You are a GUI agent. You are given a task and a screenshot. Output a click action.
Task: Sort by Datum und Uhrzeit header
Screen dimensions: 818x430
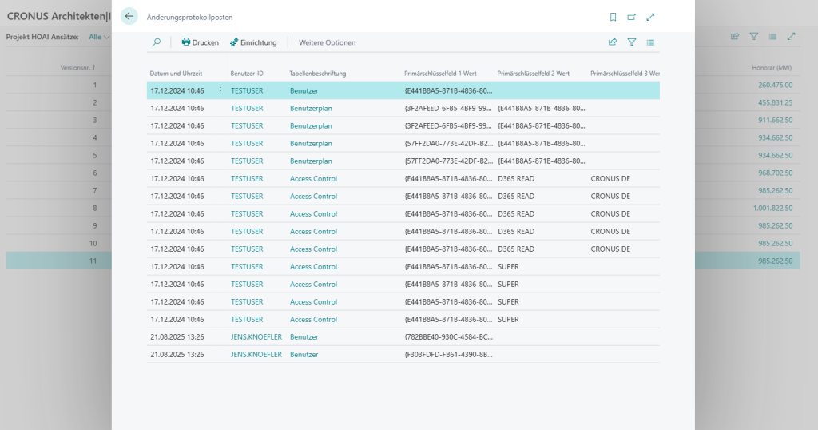pos(176,74)
